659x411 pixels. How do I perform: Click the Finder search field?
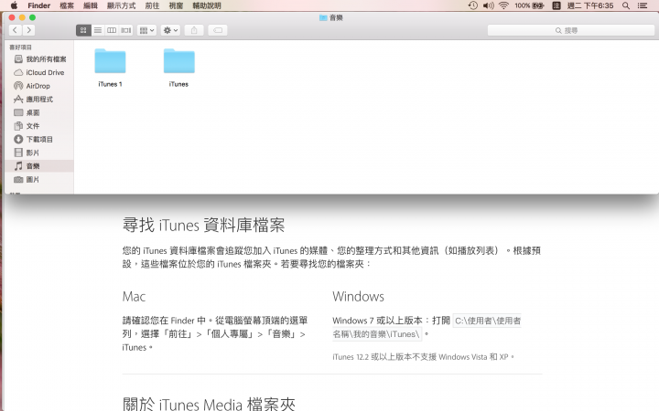[x=571, y=30]
